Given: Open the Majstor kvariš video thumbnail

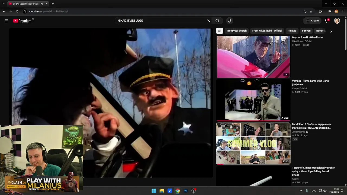Looking at the screenshot, I should click(253, 57).
